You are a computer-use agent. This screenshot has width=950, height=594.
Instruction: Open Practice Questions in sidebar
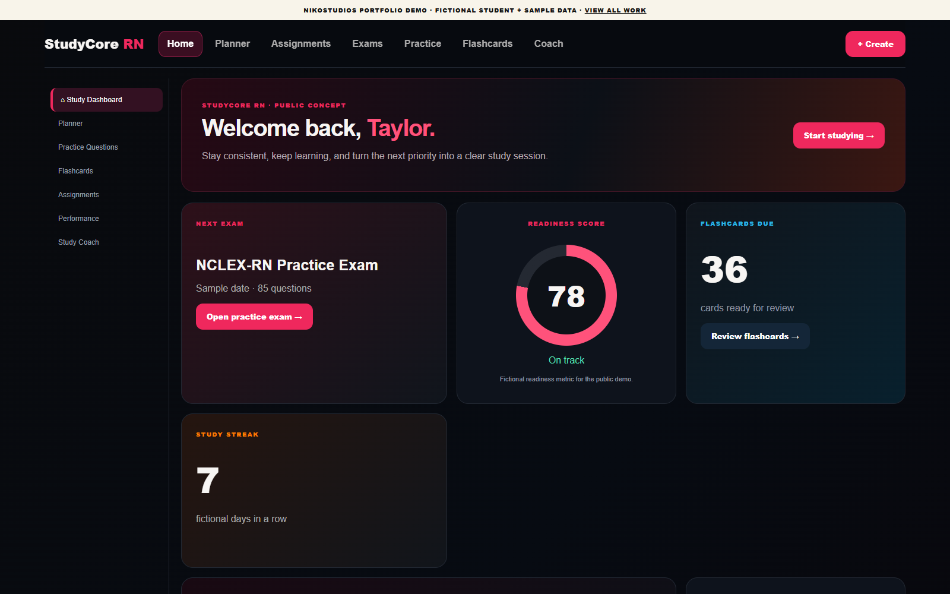point(107,147)
